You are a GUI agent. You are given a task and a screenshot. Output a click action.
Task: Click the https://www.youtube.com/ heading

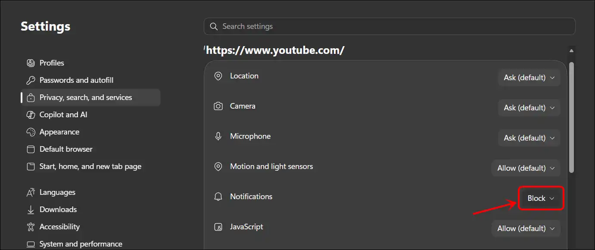[x=274, y=50]
